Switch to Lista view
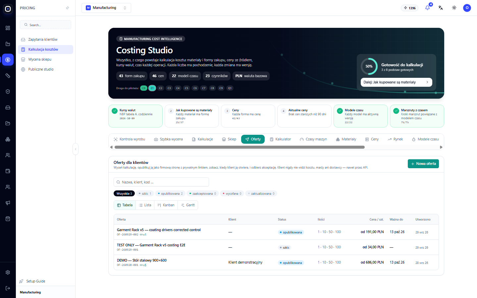Image resolution: width=477 pixels, height=298 pixels. (145, 205)
